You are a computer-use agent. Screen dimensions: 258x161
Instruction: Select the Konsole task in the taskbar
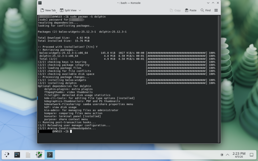tap(50, 155)
